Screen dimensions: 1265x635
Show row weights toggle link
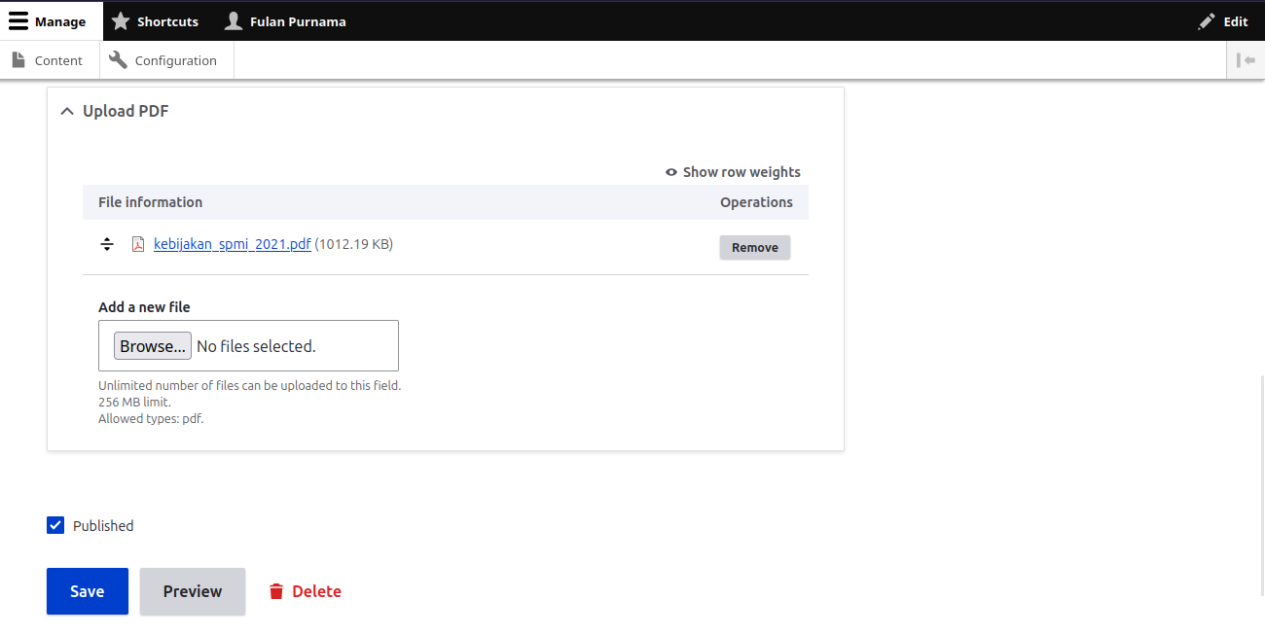(x=733, y=172)
